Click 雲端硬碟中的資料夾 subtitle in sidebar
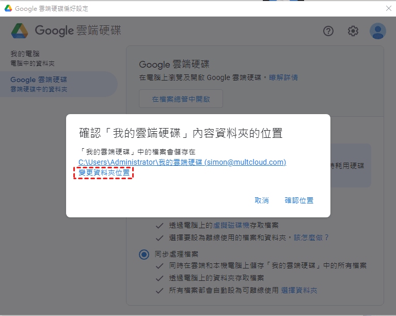 click(39, 89)
